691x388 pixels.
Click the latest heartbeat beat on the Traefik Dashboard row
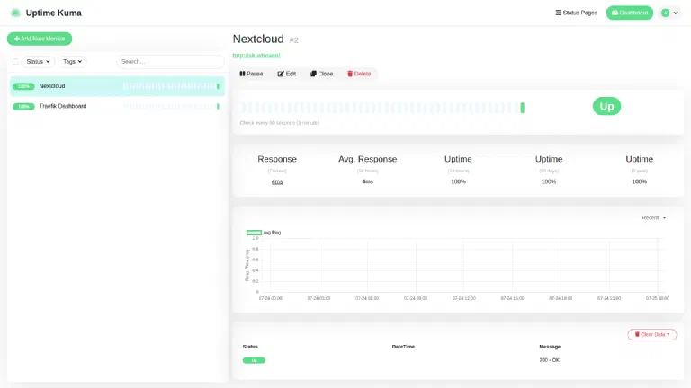[218, 107]
